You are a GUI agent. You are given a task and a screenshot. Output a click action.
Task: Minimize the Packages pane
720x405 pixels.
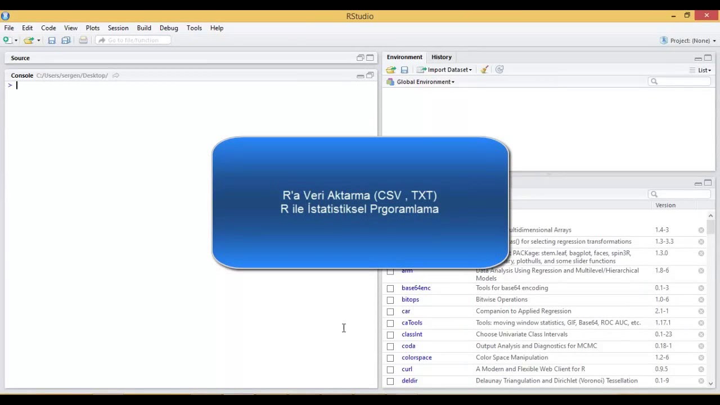click(698, 183)
